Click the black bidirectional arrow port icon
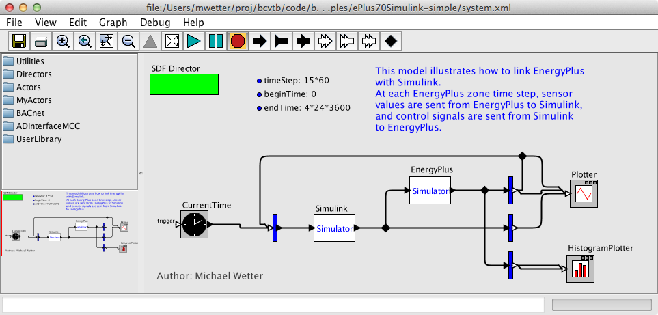This screenshot has width=658, height=315. point(303,41)
